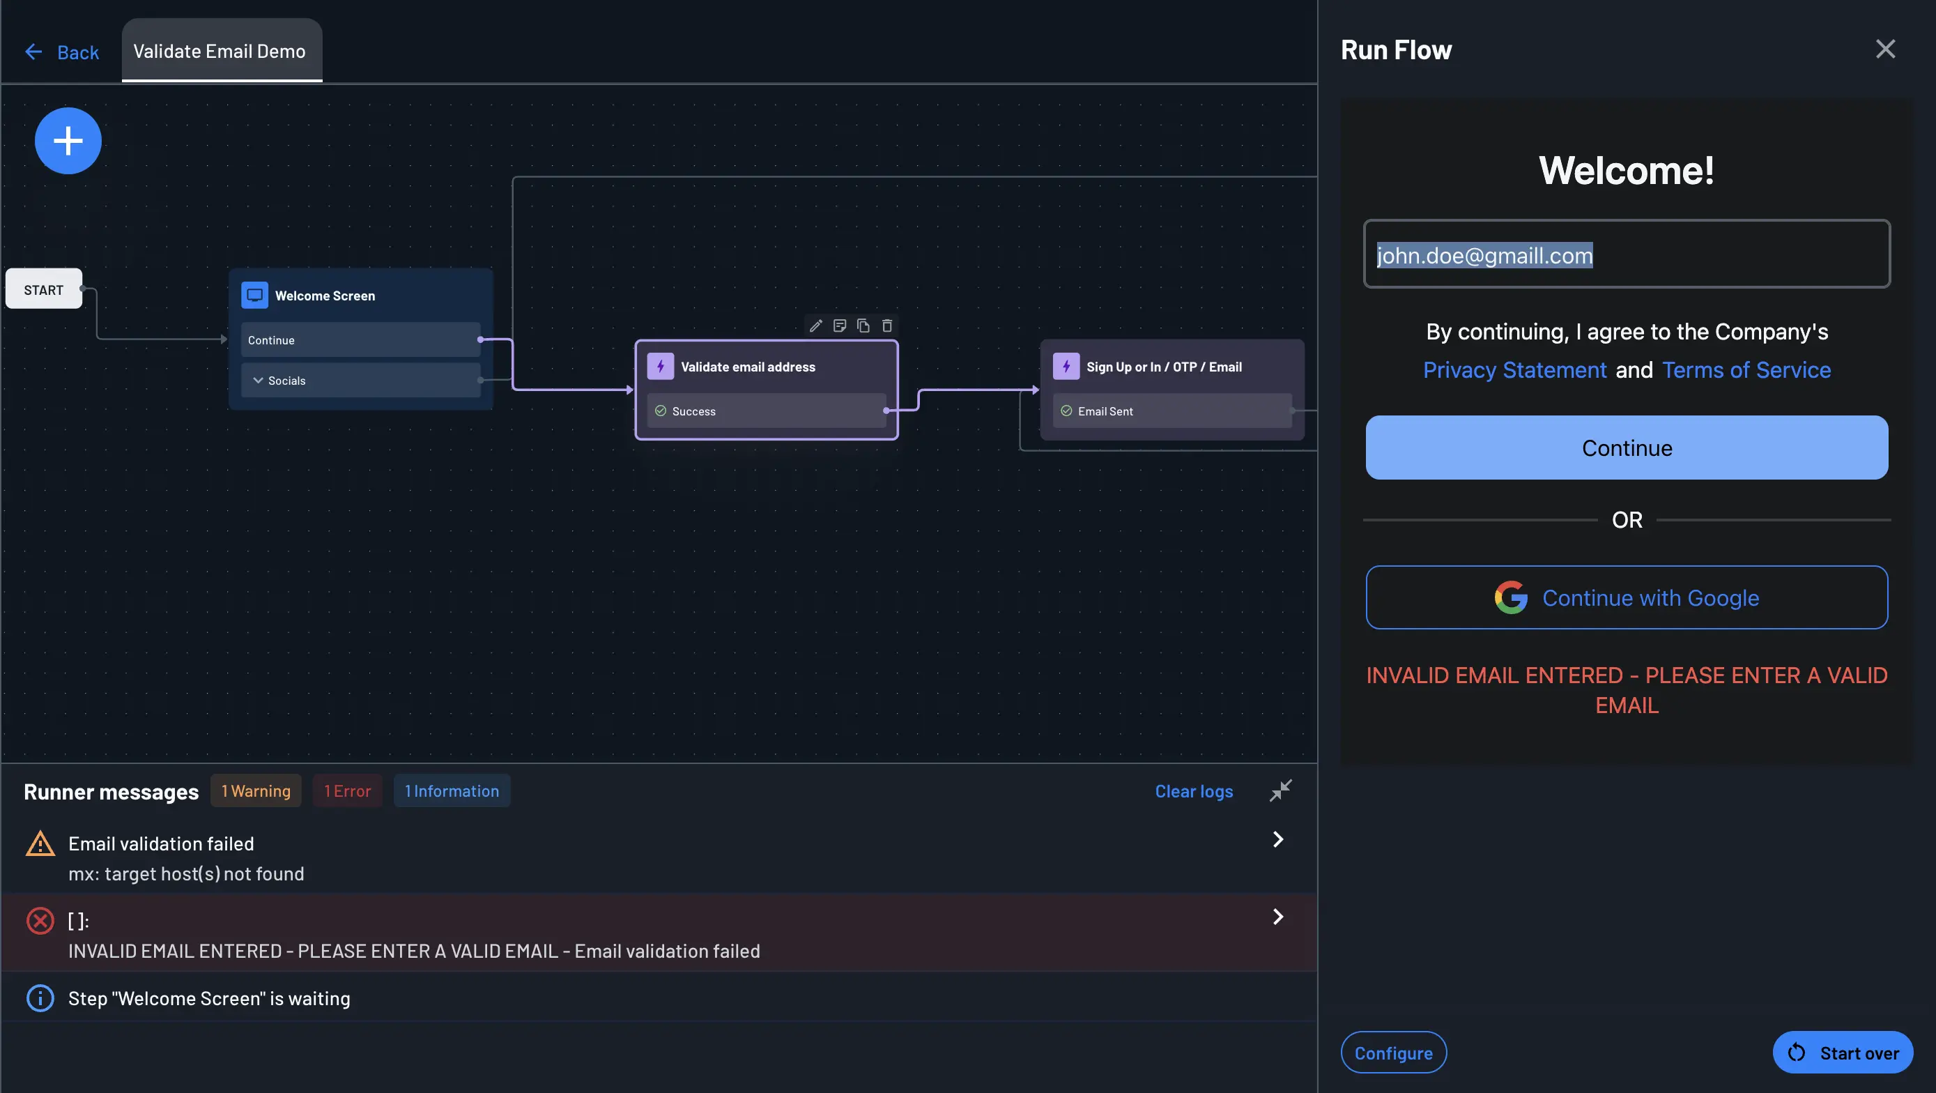Click the mx: target host(s) not found text
1936x1093 pixels.
[186, 873]
